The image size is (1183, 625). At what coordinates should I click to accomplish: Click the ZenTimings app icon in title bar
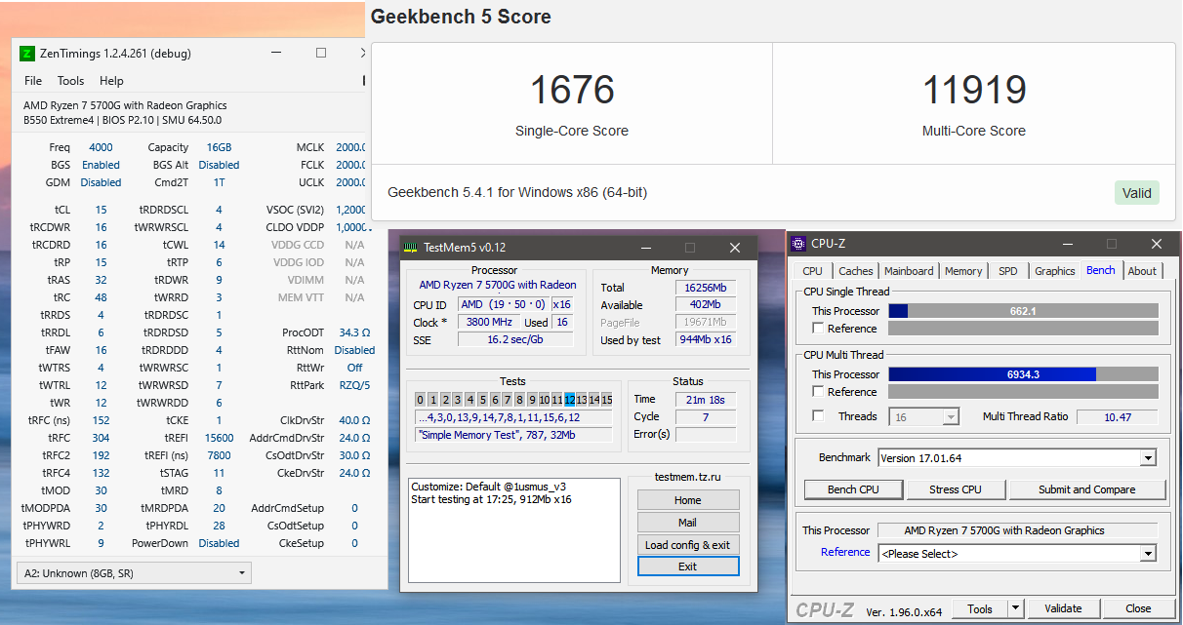click(x=27, y=54)
